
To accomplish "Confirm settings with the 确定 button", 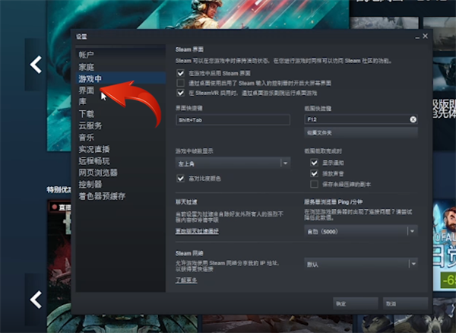I will tap(356, 303).
